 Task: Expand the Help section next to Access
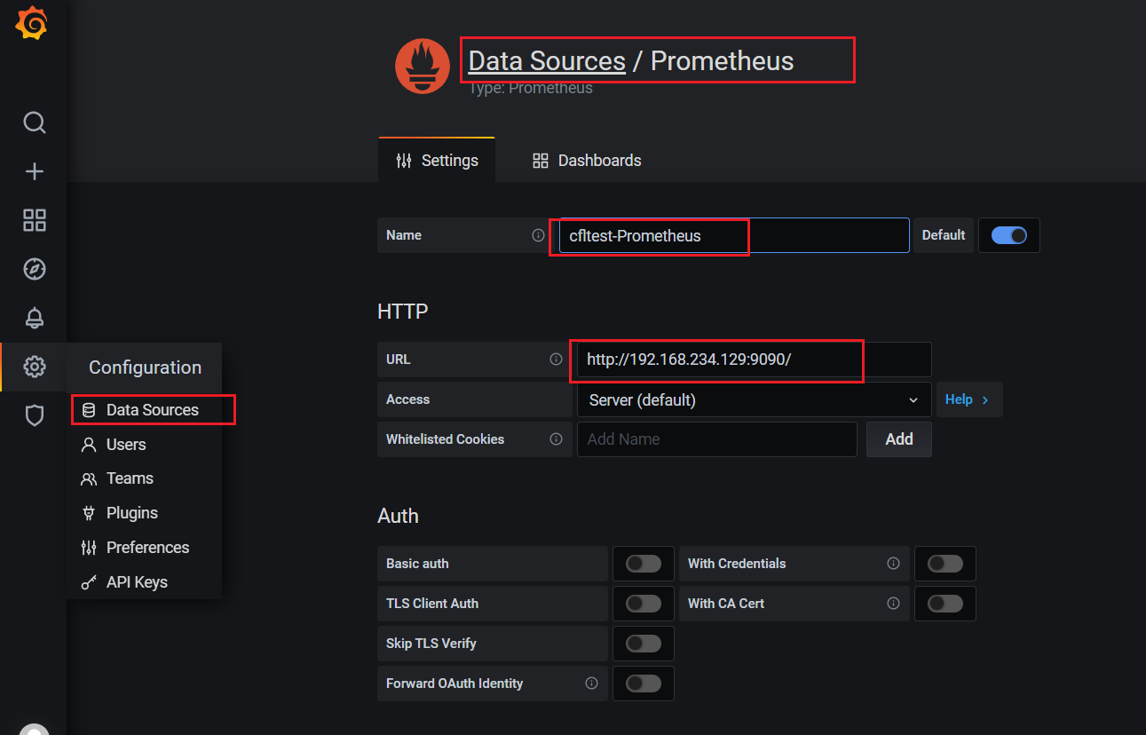click(968, 400)
